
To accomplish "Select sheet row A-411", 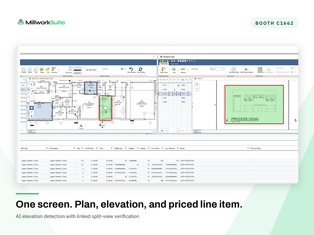I will 175,85.
